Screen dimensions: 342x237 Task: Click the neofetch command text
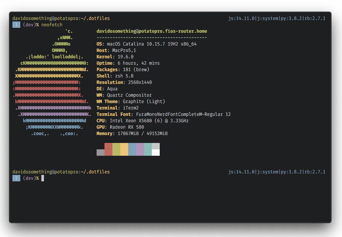point(52,25)
